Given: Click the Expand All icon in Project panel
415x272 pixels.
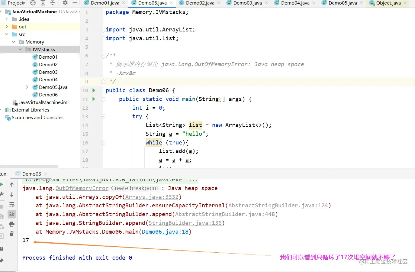Looking at the screenshot, I should pos(43,3).
